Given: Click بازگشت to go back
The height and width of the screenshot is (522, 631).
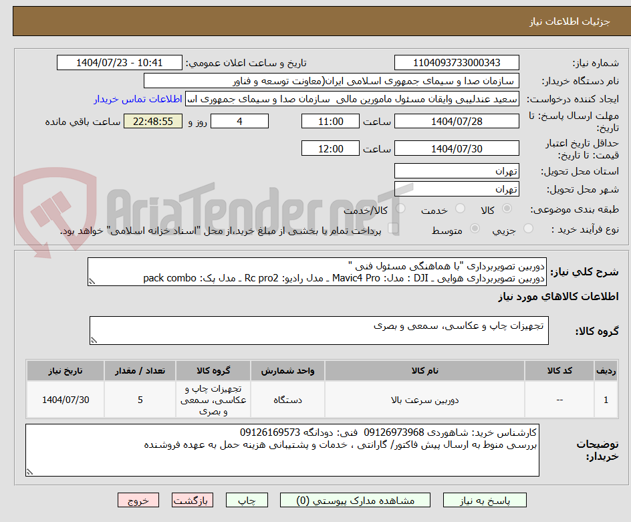Looking at the screenshot, I should (x=193, y=500).
